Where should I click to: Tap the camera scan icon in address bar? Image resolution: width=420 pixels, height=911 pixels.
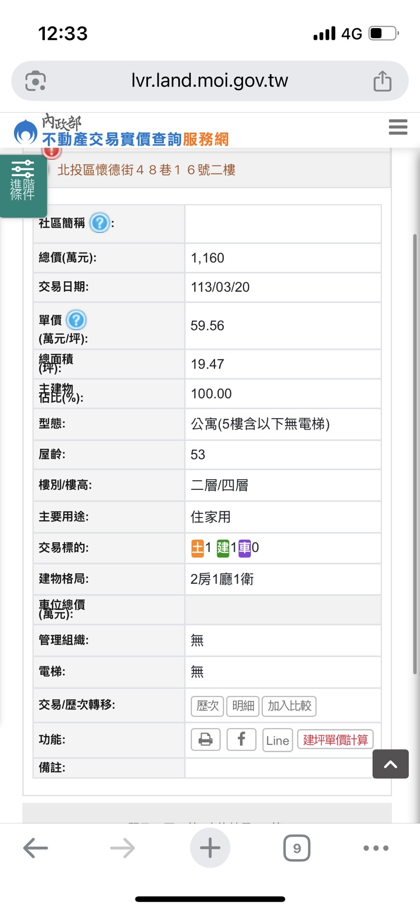(36, 81)
